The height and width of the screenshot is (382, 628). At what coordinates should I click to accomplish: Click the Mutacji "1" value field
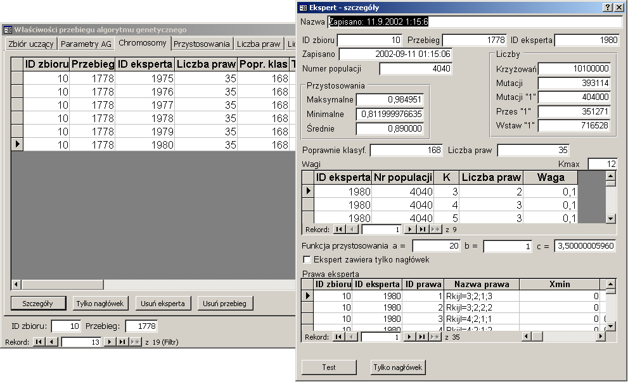(574, 97)
